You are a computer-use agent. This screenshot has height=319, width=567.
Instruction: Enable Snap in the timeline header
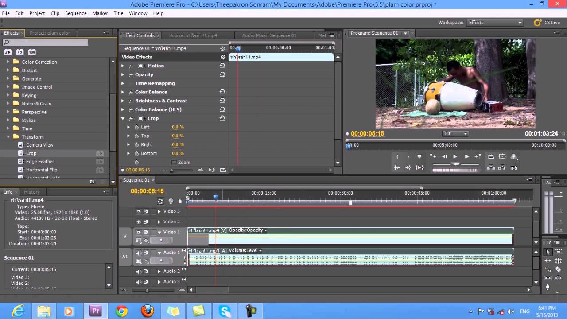(161, 201)
